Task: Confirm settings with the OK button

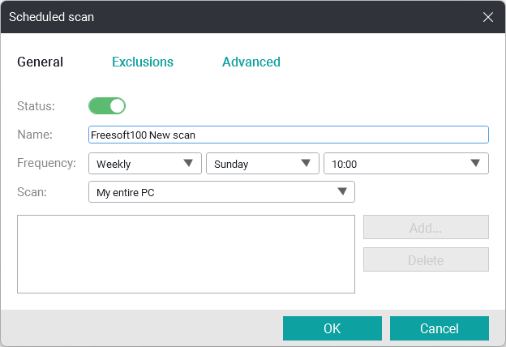Action: [x=332, y=328]
